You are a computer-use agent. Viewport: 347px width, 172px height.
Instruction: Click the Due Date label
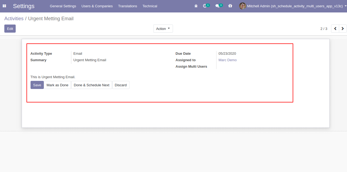(x=183, y=54)
